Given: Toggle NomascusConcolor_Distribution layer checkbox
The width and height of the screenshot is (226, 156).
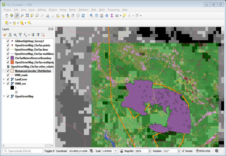Looking at the screenshot, I should [x=8, y=71].
